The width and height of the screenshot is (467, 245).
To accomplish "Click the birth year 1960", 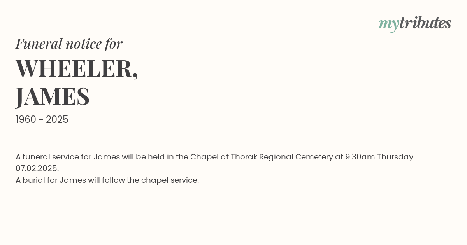I will click(x=26, y=120).
